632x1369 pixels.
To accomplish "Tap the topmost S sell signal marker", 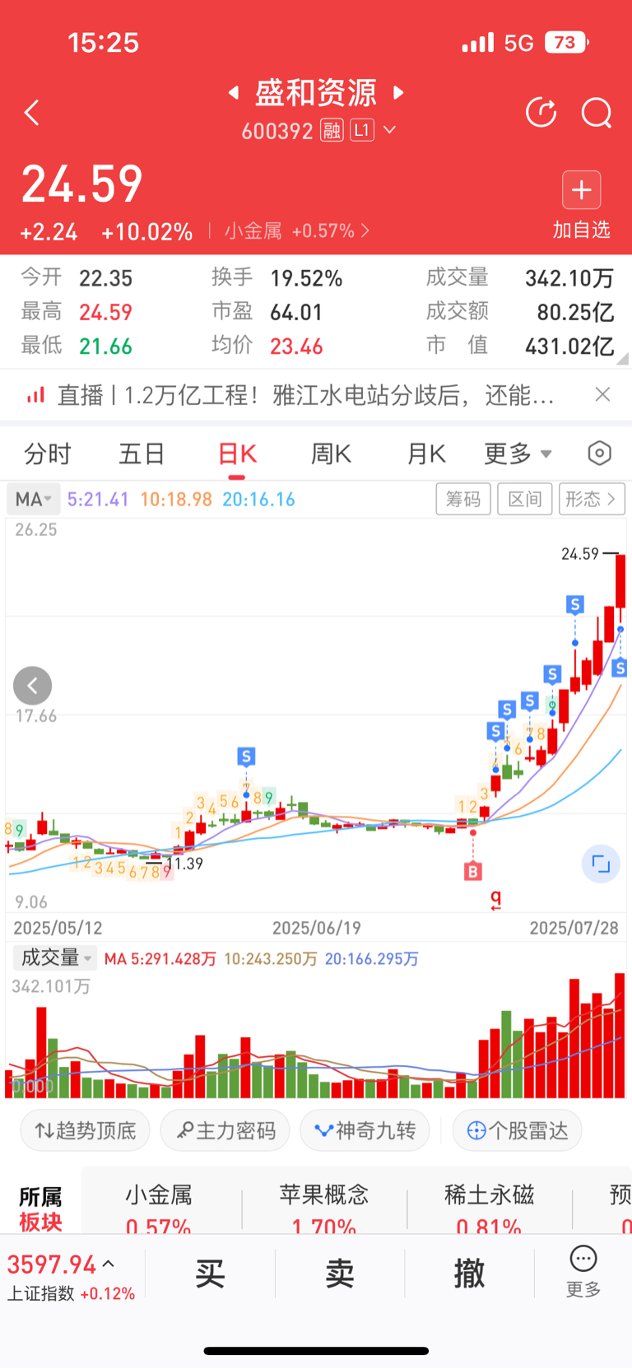I will [x=575, y=605].
